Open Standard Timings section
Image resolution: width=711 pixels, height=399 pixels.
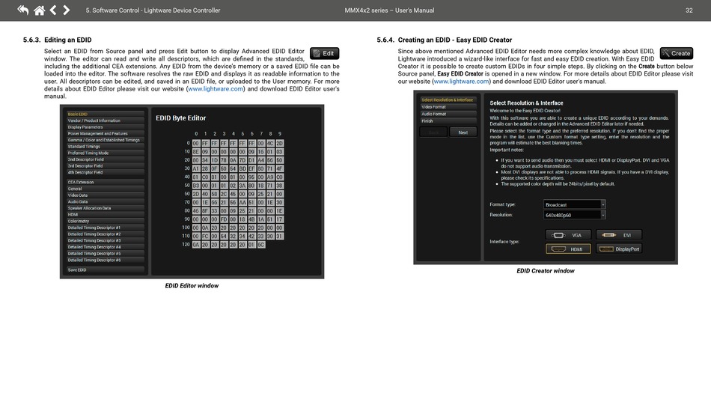[106, 147]
